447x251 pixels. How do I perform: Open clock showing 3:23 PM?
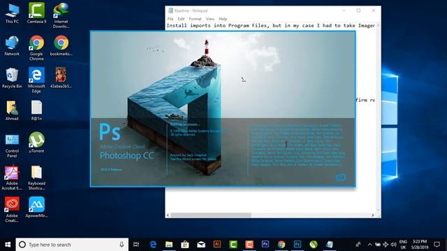point(420,245)
